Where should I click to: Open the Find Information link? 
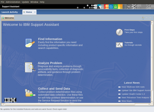(x=50, y=39)
